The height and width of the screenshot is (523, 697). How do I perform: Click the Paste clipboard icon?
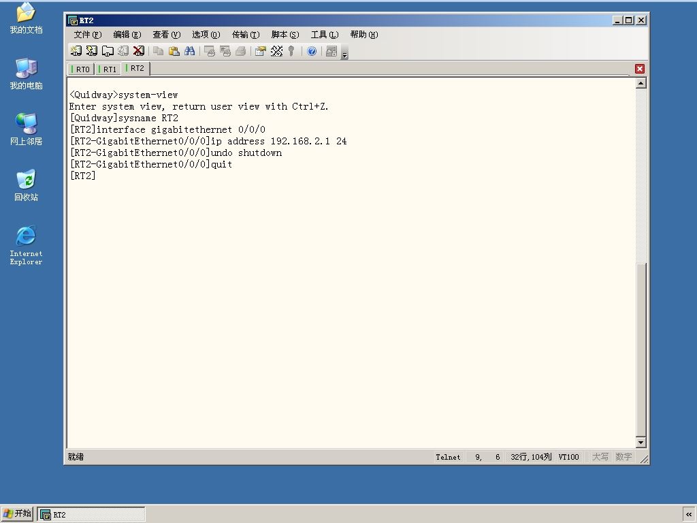click(x=174, y=51)
